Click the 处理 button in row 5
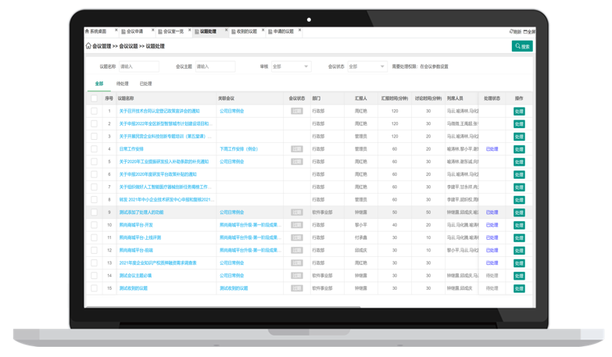Screen dimensions: 612x357 pyautogui.click(x=519, y=162)
